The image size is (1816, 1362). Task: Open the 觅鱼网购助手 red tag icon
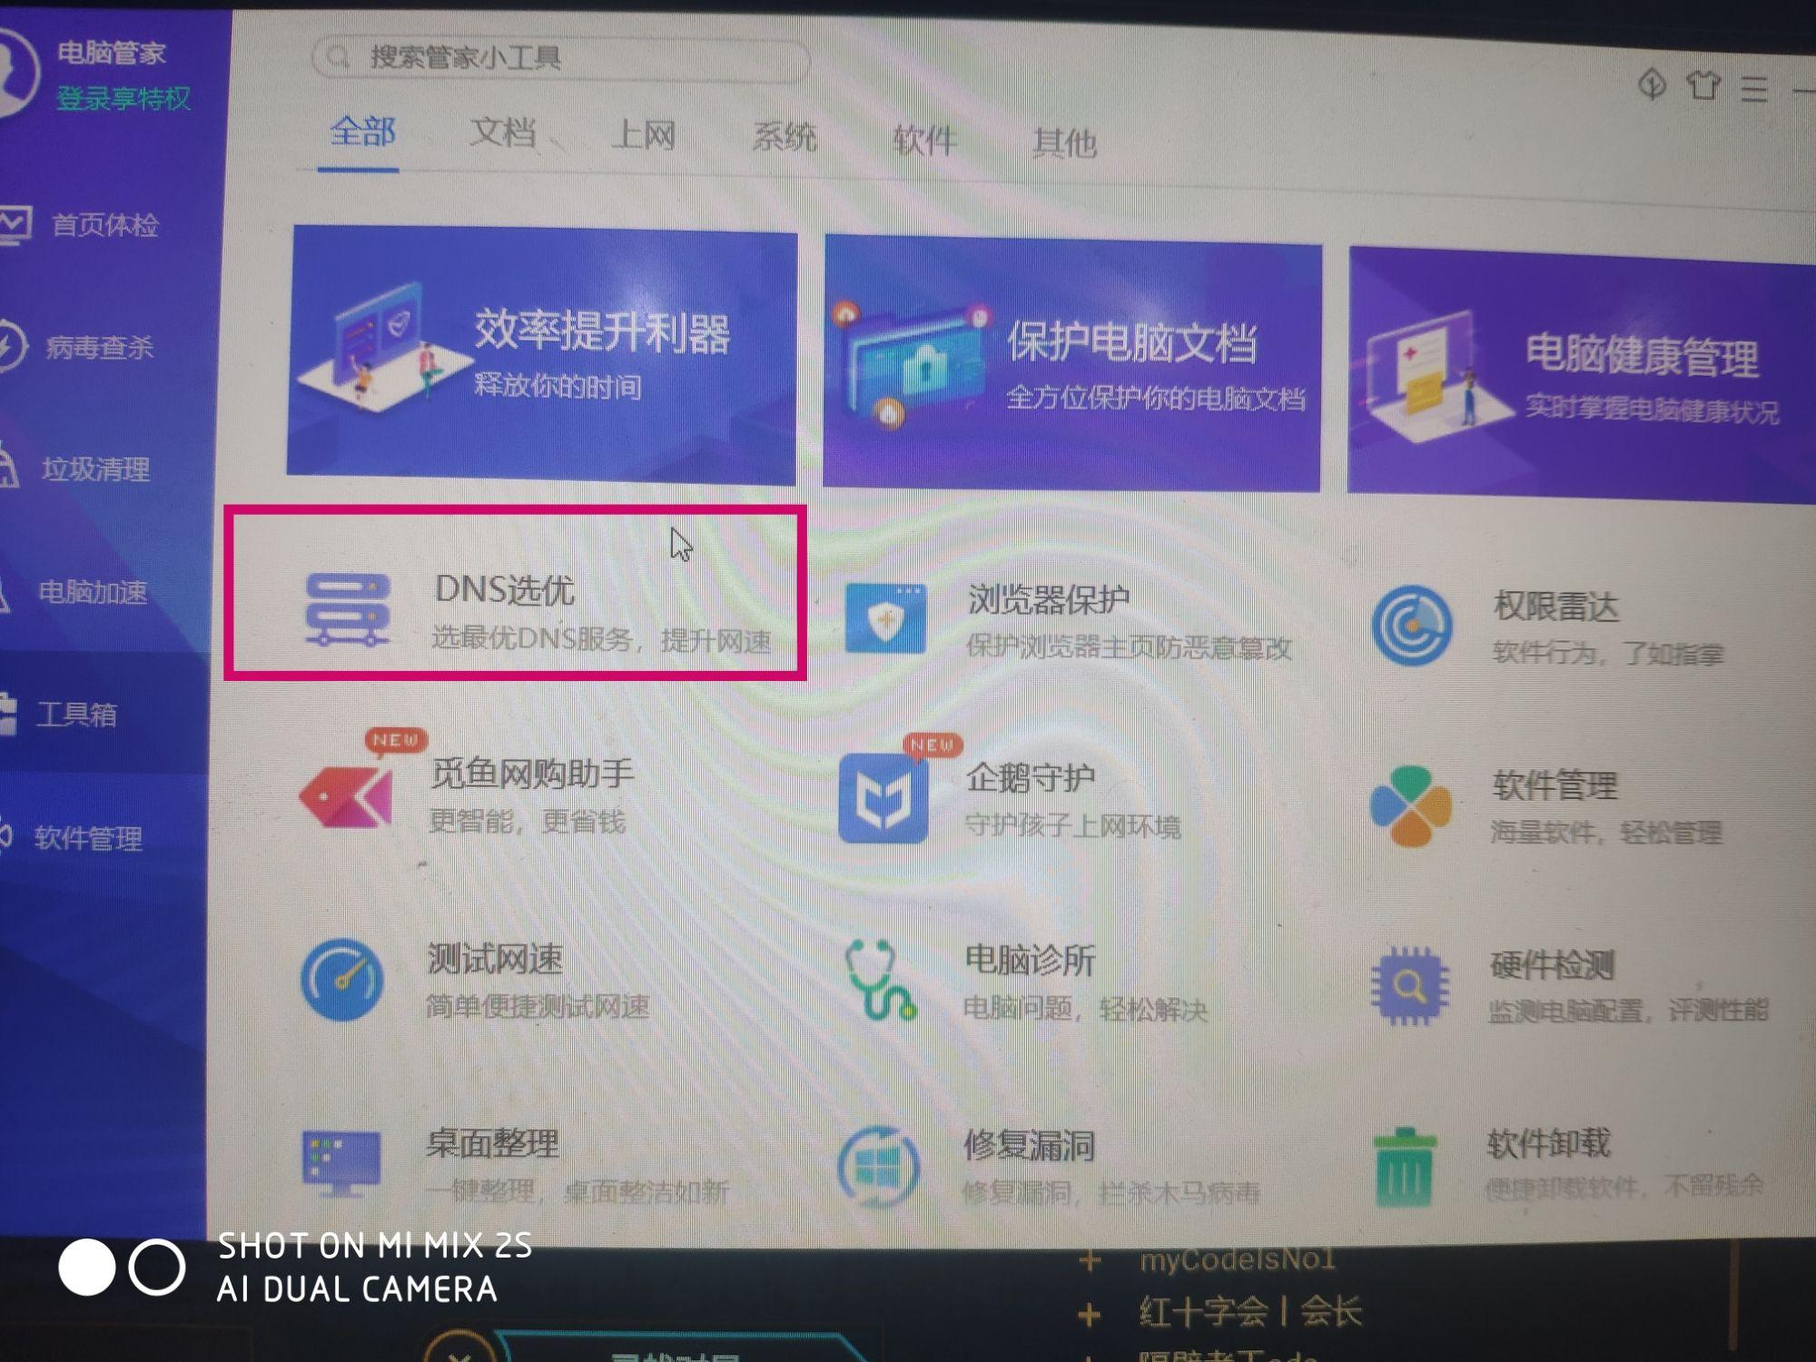[x=346, y=796]
